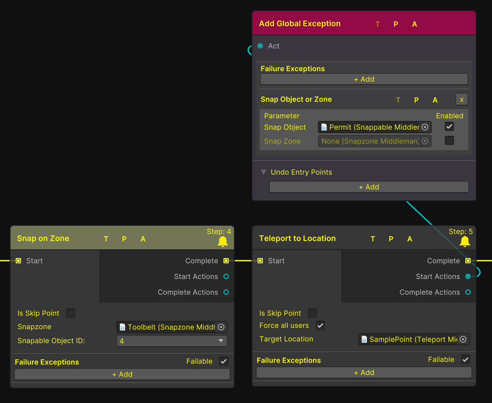Viewport: 492px width, 403px height.
Task: Add a failure exception to Add Global Exception
Action: tap(364, 79)
